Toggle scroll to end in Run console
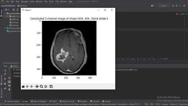Viewport: 188px width, 106px height. (9, 82)
